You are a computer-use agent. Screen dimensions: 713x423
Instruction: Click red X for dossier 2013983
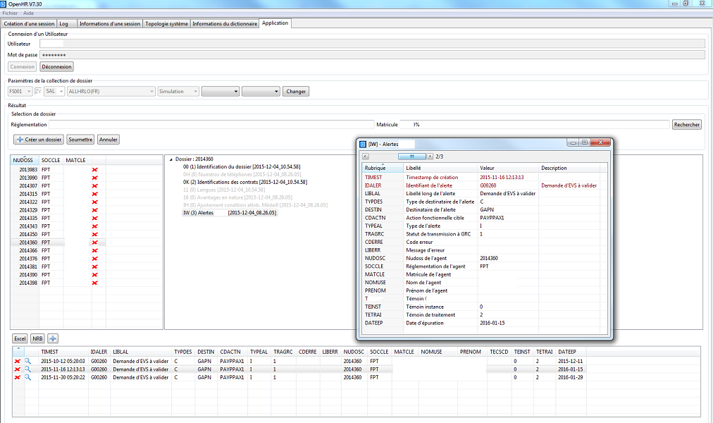pos(95,169)
